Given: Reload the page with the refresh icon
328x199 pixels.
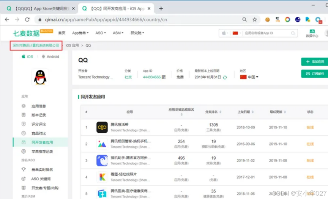Looking at the screenshot, I should (x=27, y=20).
